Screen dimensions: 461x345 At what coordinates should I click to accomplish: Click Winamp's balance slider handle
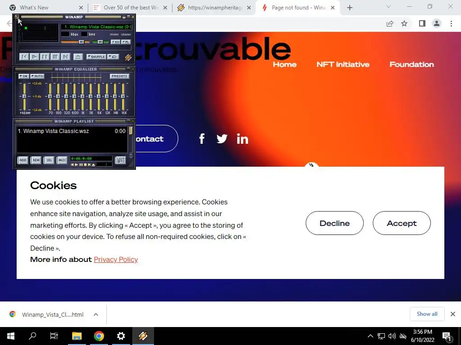point(100,42)
